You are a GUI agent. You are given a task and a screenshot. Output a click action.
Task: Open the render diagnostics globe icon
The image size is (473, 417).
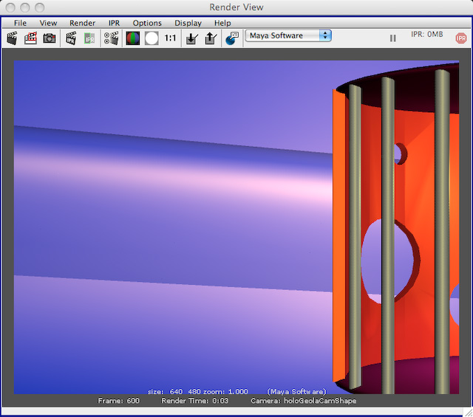[x=231, y=38]
